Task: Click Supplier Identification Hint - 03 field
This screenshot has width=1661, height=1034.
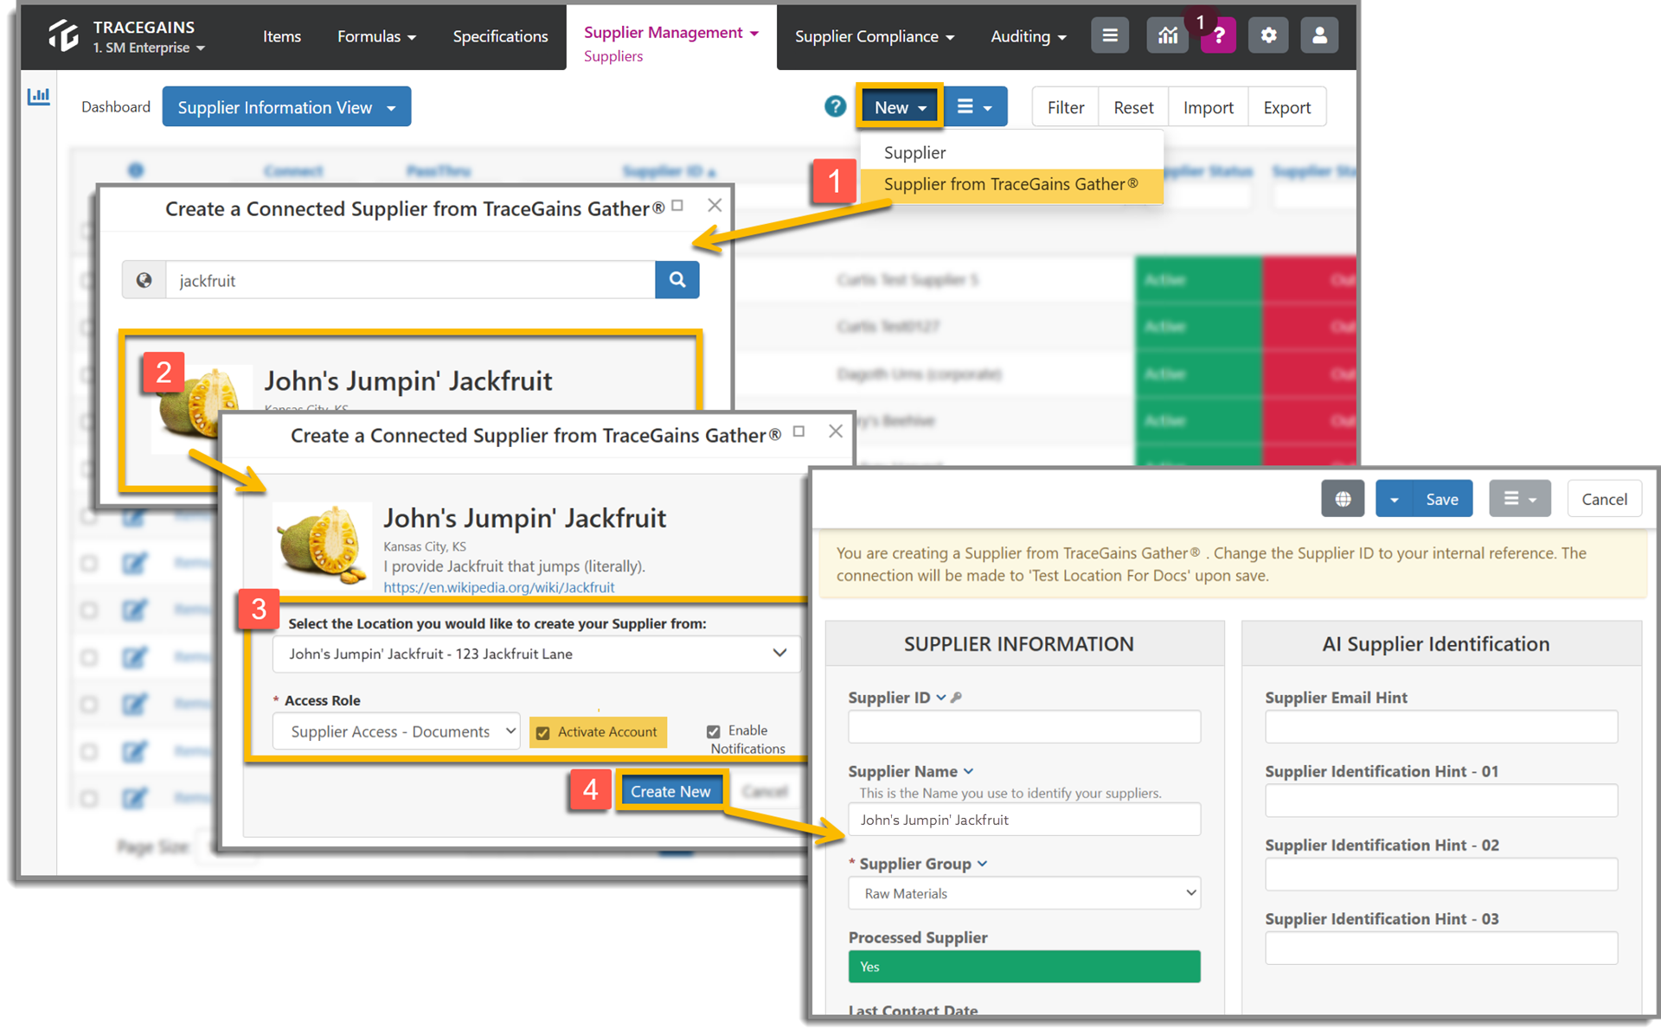Action: coord(1441,948)
